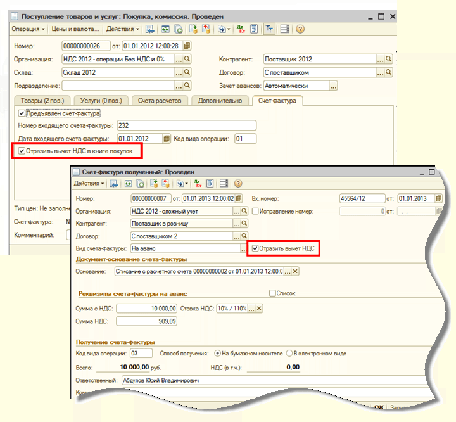The width and height of the screenshot is (456, 422).
Task: Toggle Отразить вычет НДС в книге покупок checkbox
Action: [x=22, y=151]
